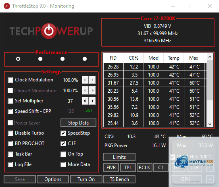Viewport: 219px width, 187px height.
Task: Click the Speed Shift EPP value 128
Action: [70, 111]
